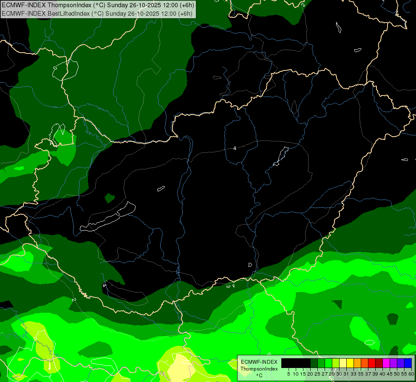Click the legend tick value 33

tap(354, 374)
